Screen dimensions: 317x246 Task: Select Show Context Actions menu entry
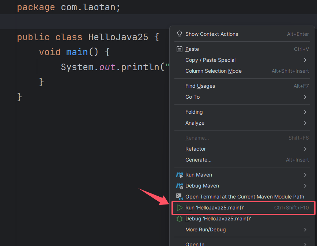(x=242, y=34)
